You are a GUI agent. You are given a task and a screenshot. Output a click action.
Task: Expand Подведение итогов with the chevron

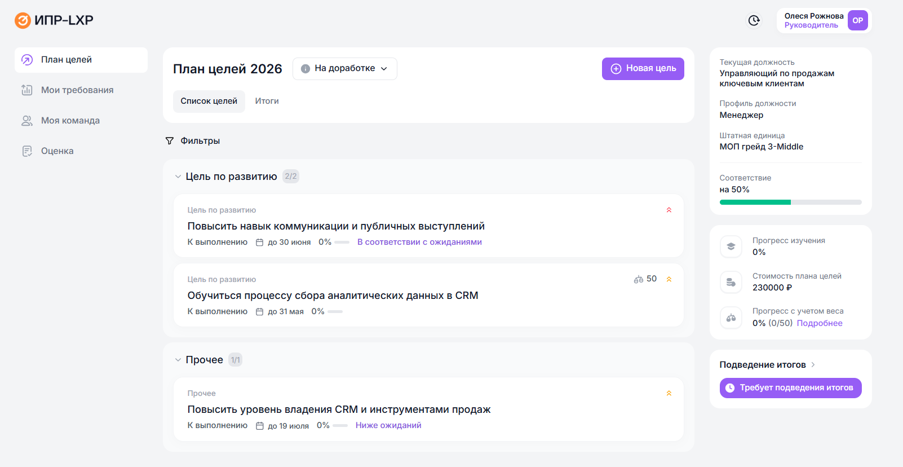pos(813,365)
